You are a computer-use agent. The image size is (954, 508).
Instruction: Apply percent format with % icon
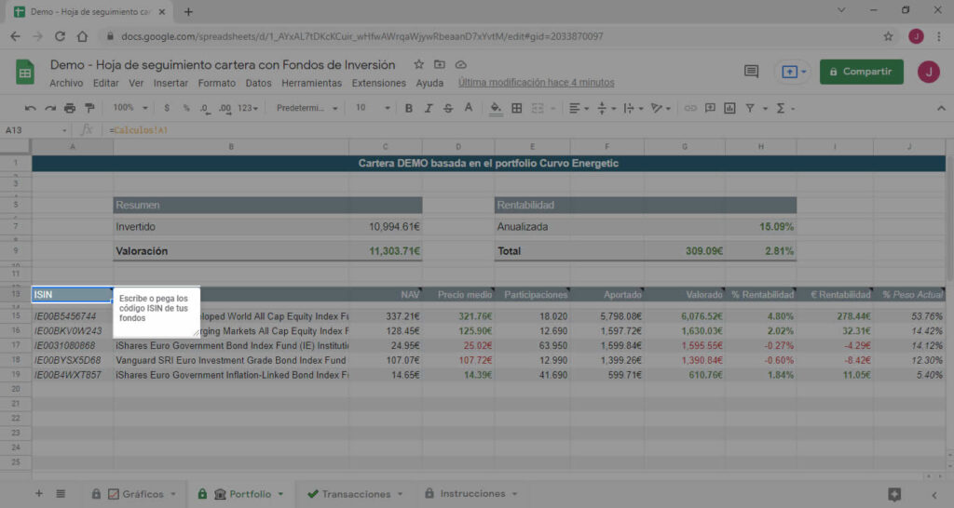[x=186, y=108]
